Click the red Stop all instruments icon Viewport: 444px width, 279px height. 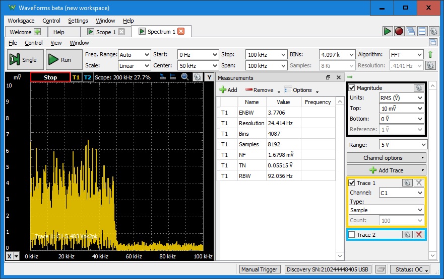(x=399, y=31)
